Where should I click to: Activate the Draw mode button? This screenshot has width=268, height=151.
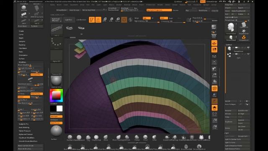point(98,20)
